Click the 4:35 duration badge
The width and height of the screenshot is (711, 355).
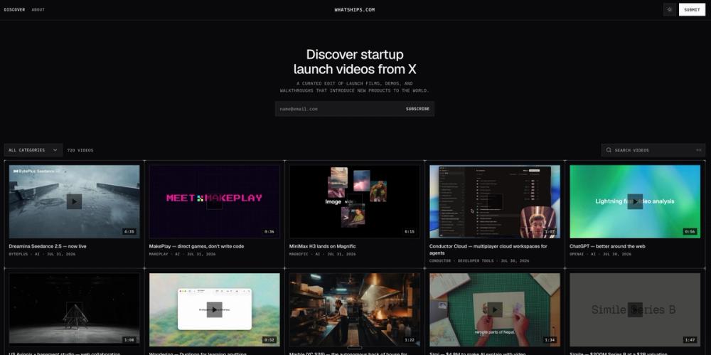pyautogui.click(x=129, y=231)
